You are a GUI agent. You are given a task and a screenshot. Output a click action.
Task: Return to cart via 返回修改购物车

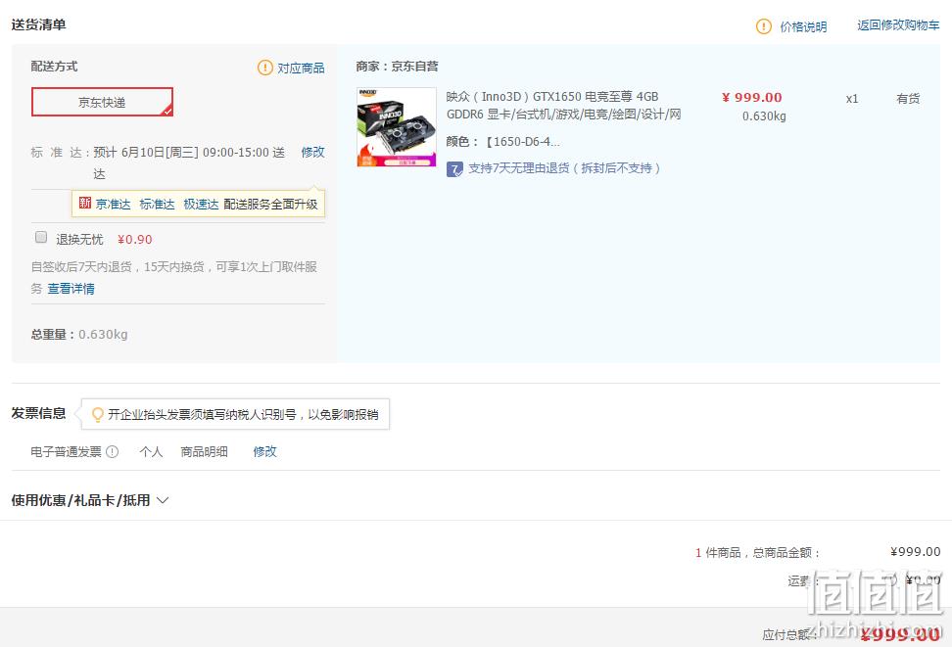click(x=898, y=25)
